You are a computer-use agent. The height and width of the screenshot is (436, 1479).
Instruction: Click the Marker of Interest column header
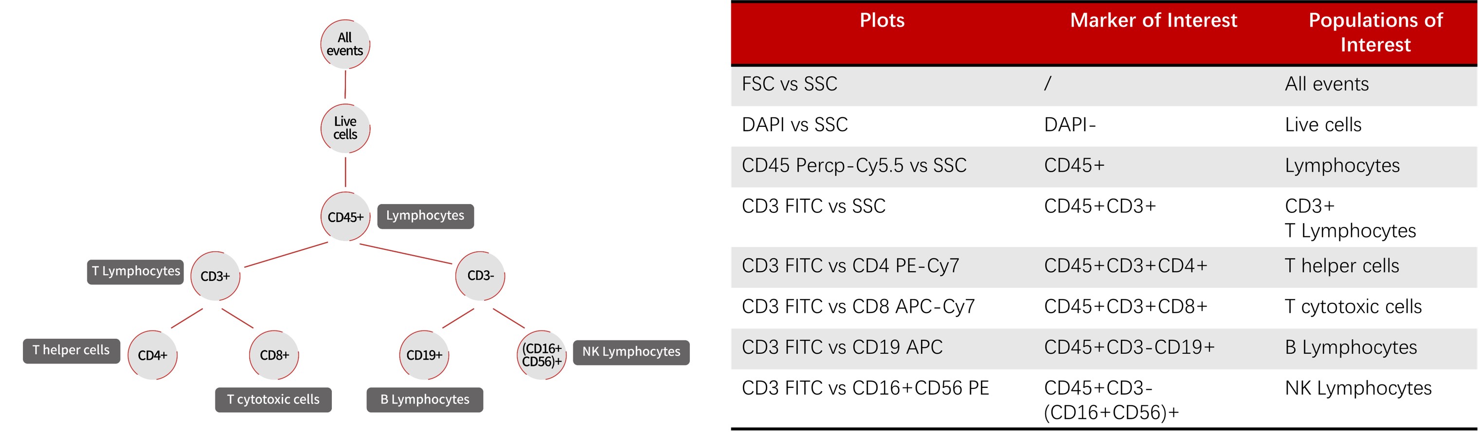coord(1154,20)
